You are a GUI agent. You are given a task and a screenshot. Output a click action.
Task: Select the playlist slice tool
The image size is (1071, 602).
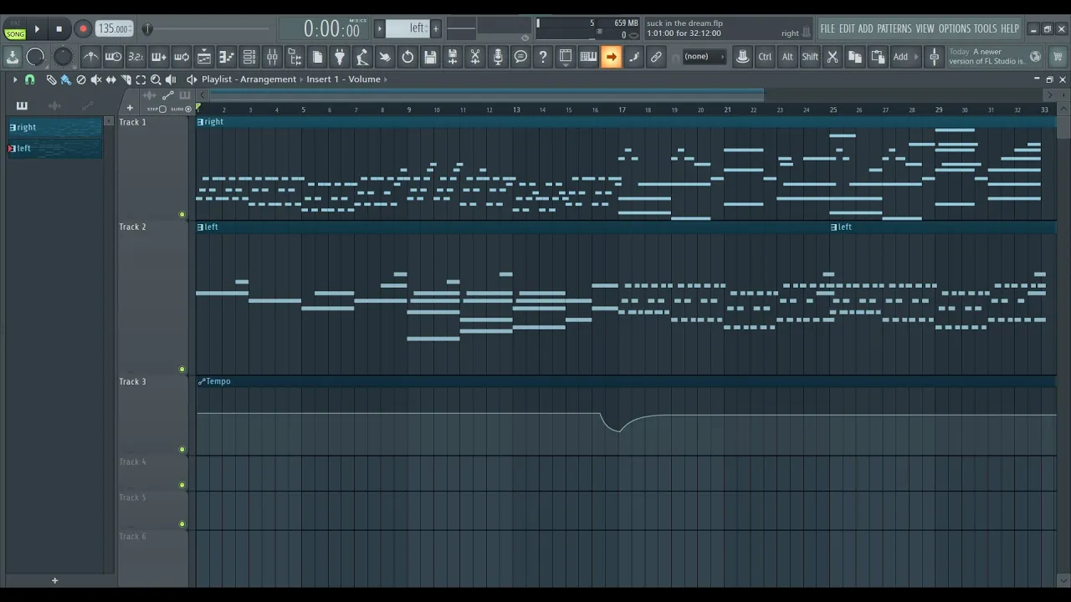(x=126, y=79)
